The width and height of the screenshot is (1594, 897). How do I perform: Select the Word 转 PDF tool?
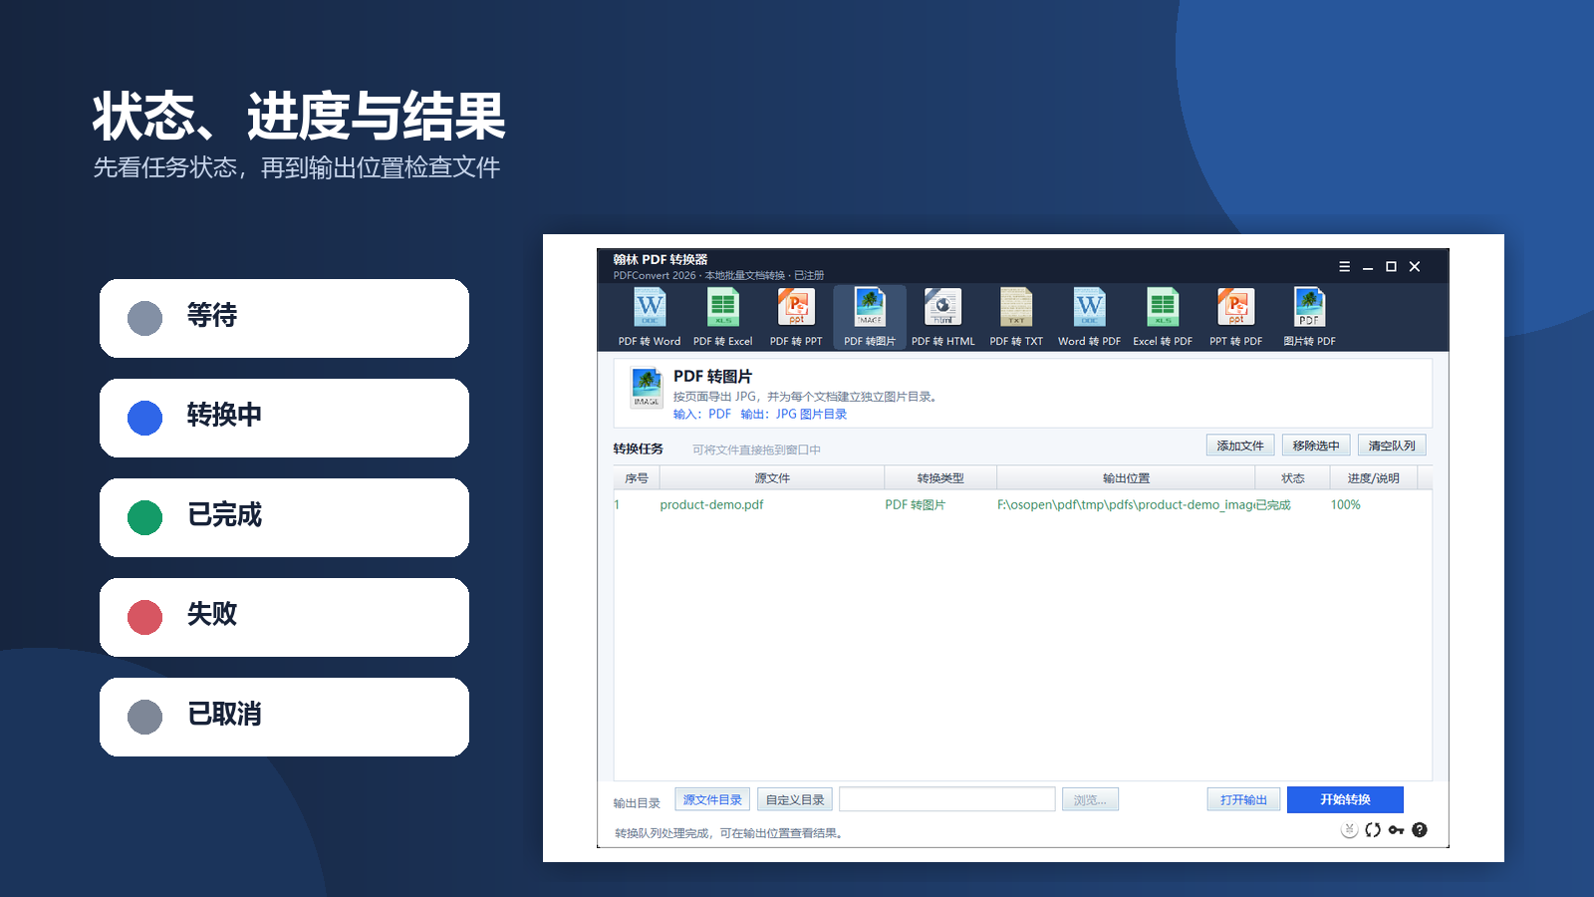1089,317
